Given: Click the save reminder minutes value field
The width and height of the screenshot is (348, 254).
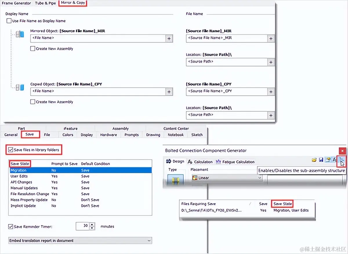Looking at the screenshot, I should pyautogui.click(x=83, y=226).
